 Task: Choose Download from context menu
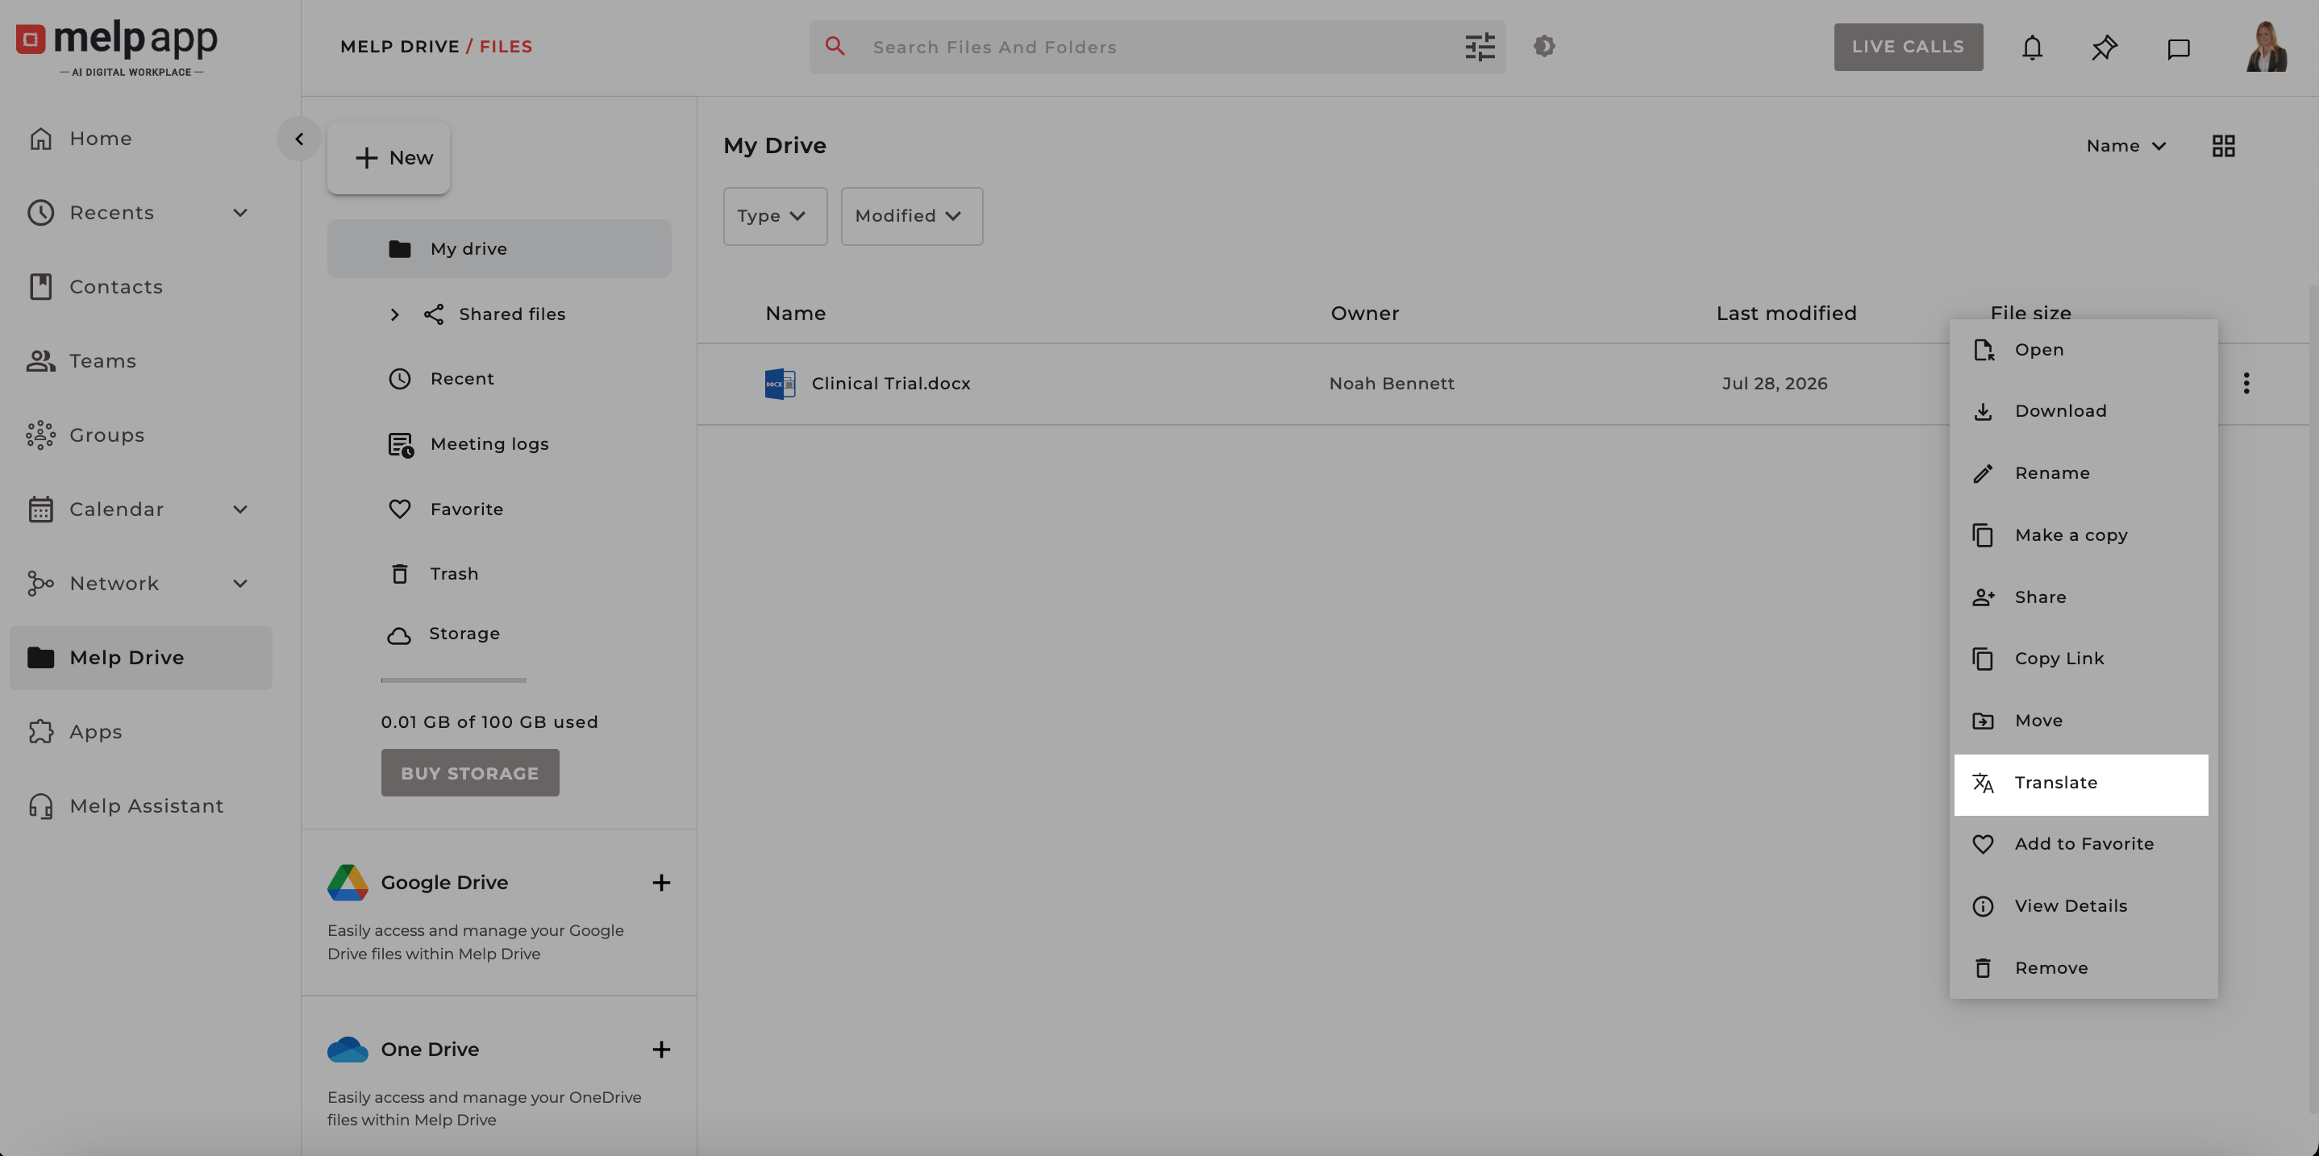click(x=2081, y=411)
